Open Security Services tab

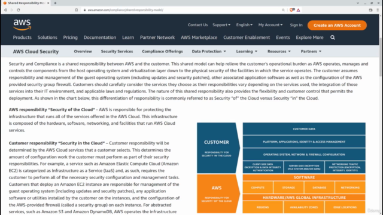tap(117, 51)
